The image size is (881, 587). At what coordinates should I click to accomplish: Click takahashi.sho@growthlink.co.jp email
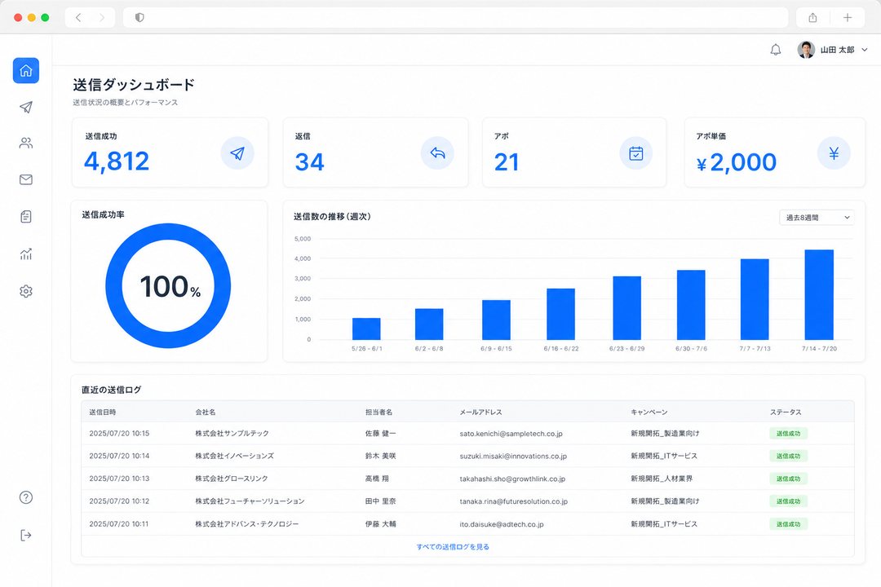click(512, 479)
